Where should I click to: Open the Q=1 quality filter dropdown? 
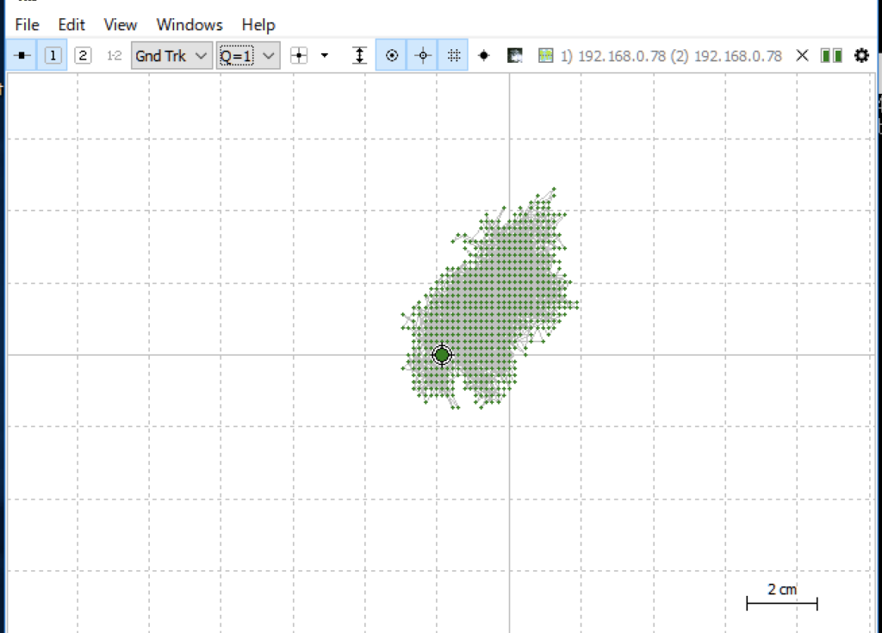click(248, 56)
